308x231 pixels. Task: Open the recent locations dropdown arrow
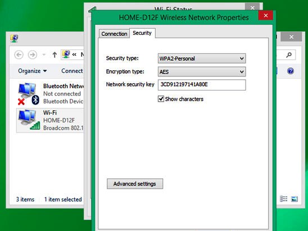pos(44,55)
